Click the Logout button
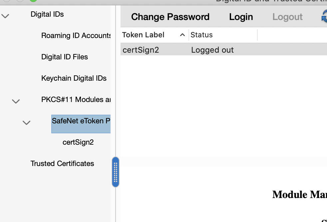Screen dimensions: 327x222 coord(287,17)
